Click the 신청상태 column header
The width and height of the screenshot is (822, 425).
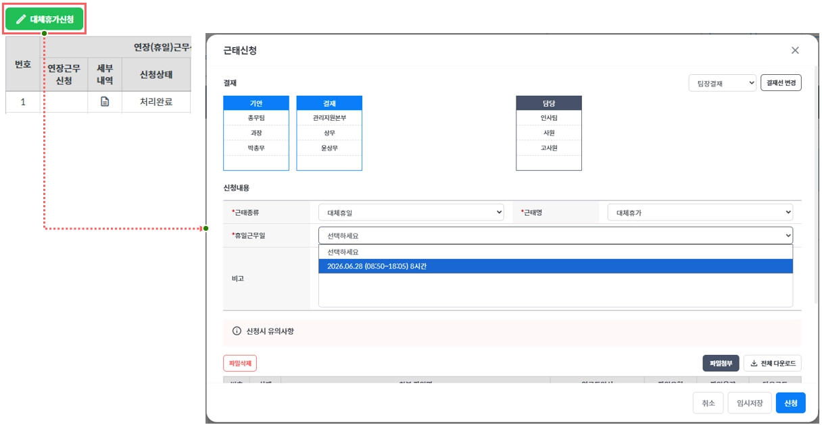156,74
